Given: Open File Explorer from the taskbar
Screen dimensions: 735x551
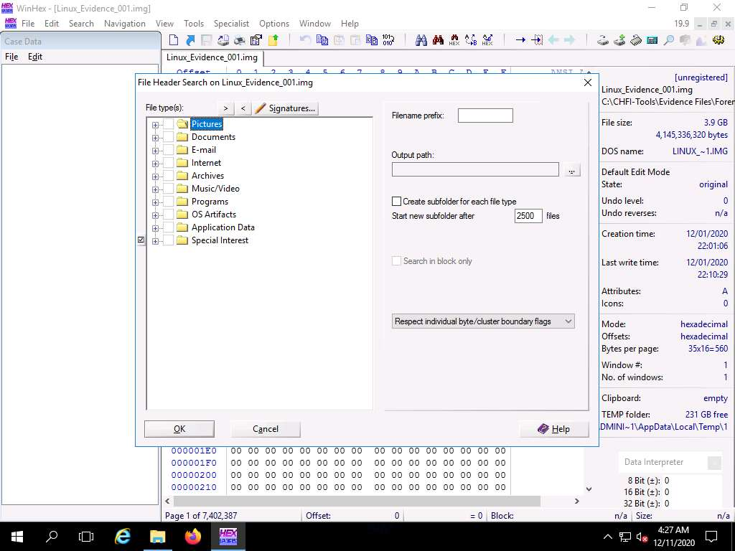Looking at the screenshot, I should point(157,536).
